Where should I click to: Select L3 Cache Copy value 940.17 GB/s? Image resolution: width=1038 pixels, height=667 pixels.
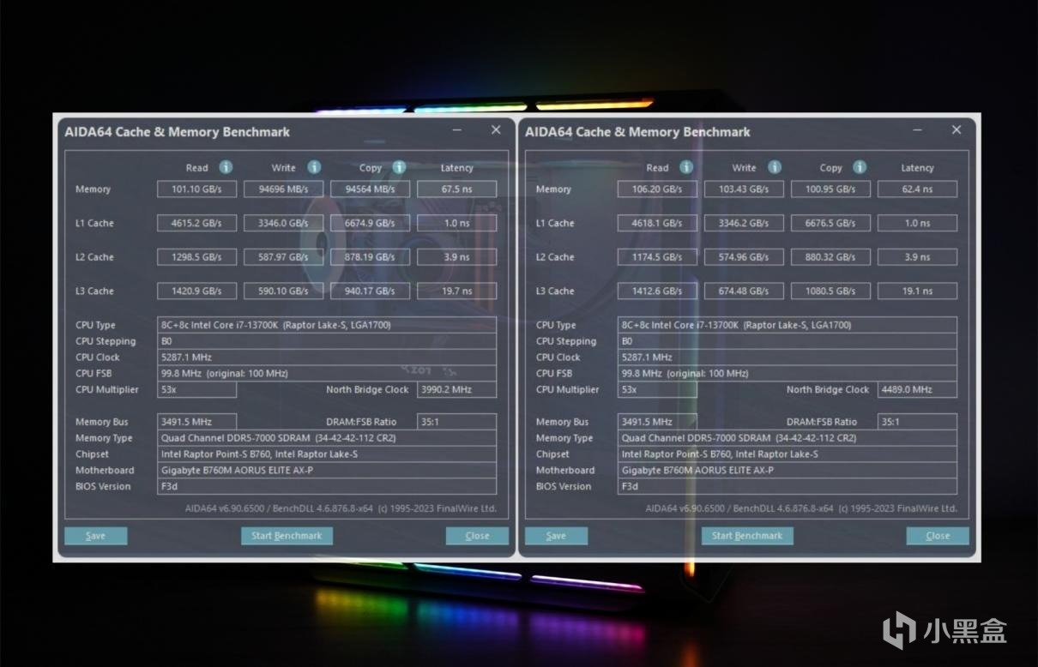pyautogui.click(x=370, y=291)
